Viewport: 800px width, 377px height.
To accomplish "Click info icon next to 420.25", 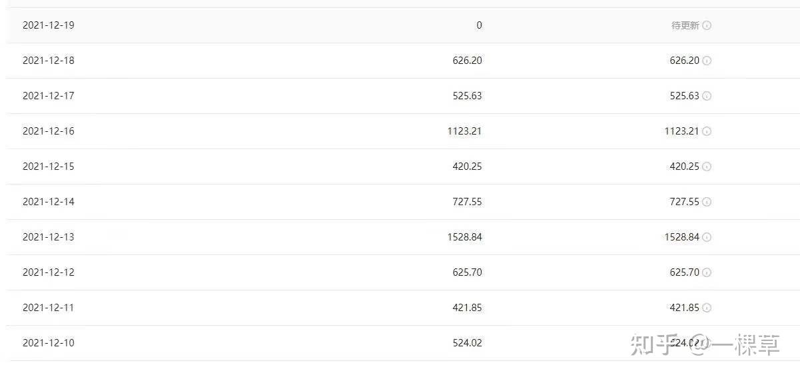I will [707, 167].
